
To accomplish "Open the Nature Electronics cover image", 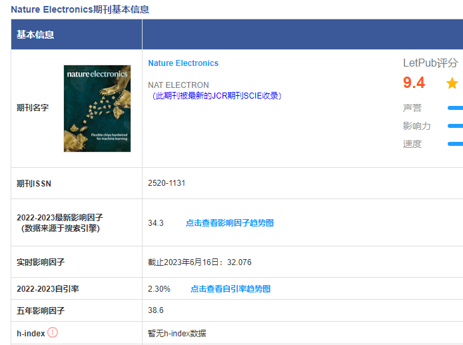I will point(97,108).
